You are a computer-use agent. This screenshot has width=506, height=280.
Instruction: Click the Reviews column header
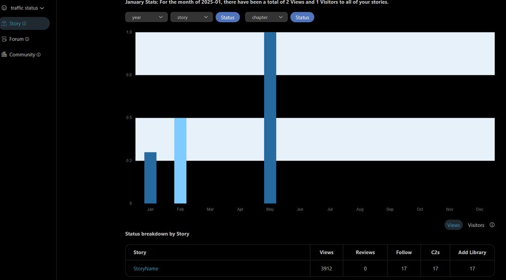point(365,252)
